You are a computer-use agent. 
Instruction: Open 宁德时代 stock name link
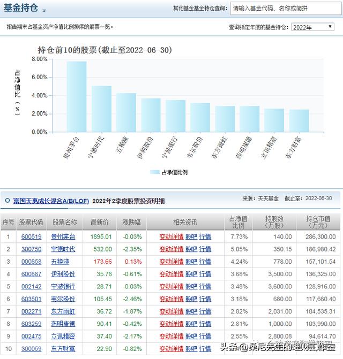point(63,249)
